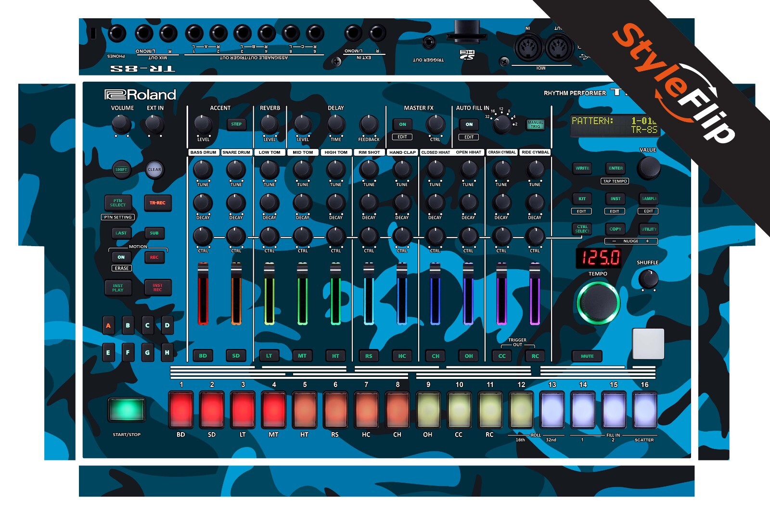
Task: Activate the TR-REC button
Action: 157,203
